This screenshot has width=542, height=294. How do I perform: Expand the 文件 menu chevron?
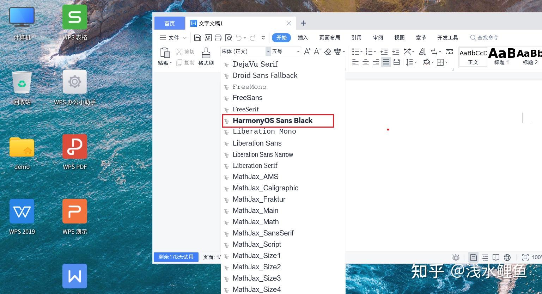click(184, 38)
